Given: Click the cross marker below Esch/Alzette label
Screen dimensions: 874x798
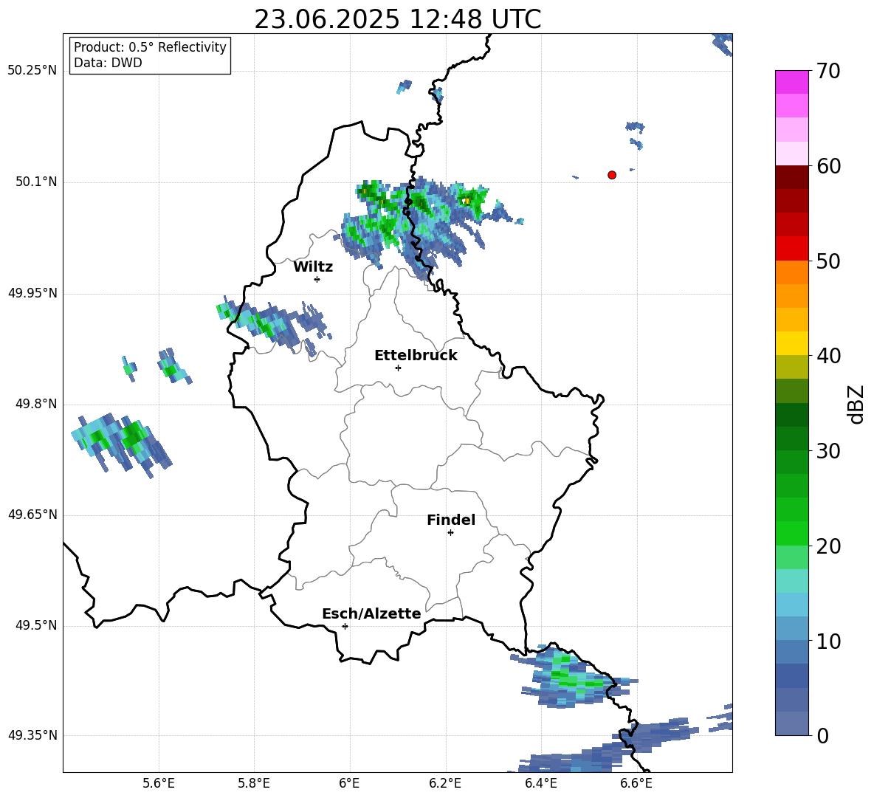Looking at the screenshot, I should [x=345, y=626].
